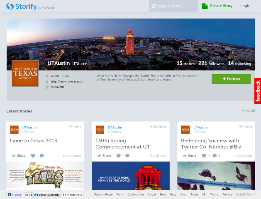Open comments on Redefining Success story

[x=215, y=155]
